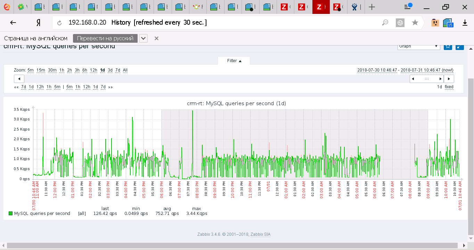Screen dimensions: 474x250
Task: Click the globe translate icon in the address bar
Action: tap(400, 23)
